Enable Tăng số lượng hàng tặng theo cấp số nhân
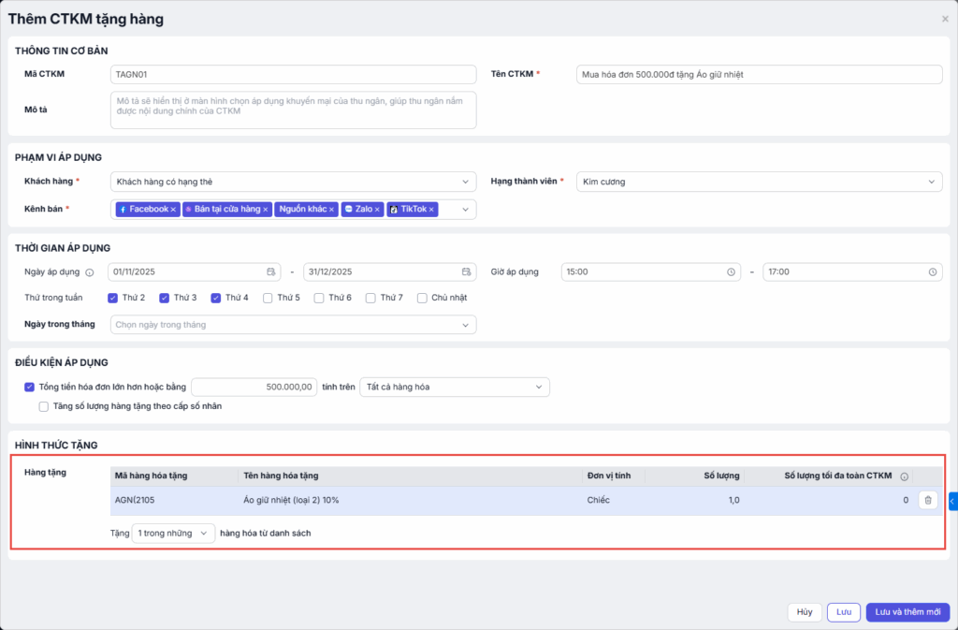The width and height of the screenshot is (958, 630). tap(44, 406)
